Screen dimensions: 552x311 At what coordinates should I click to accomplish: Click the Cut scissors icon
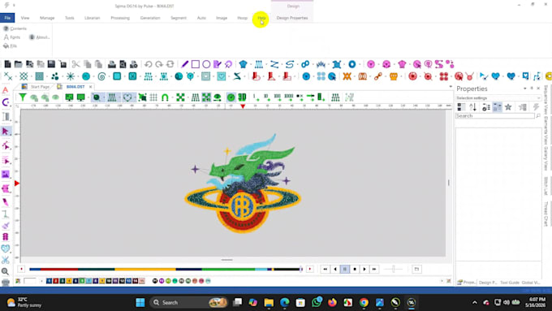coord(75,64)
